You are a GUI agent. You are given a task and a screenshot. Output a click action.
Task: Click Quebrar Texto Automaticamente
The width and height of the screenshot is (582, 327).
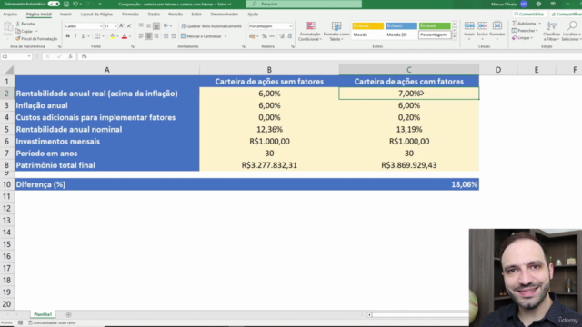click(211, 26)
